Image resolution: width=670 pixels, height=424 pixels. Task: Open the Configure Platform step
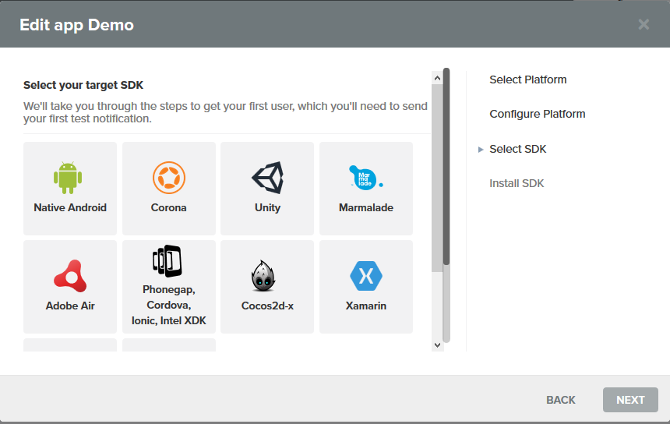point(537,114)
